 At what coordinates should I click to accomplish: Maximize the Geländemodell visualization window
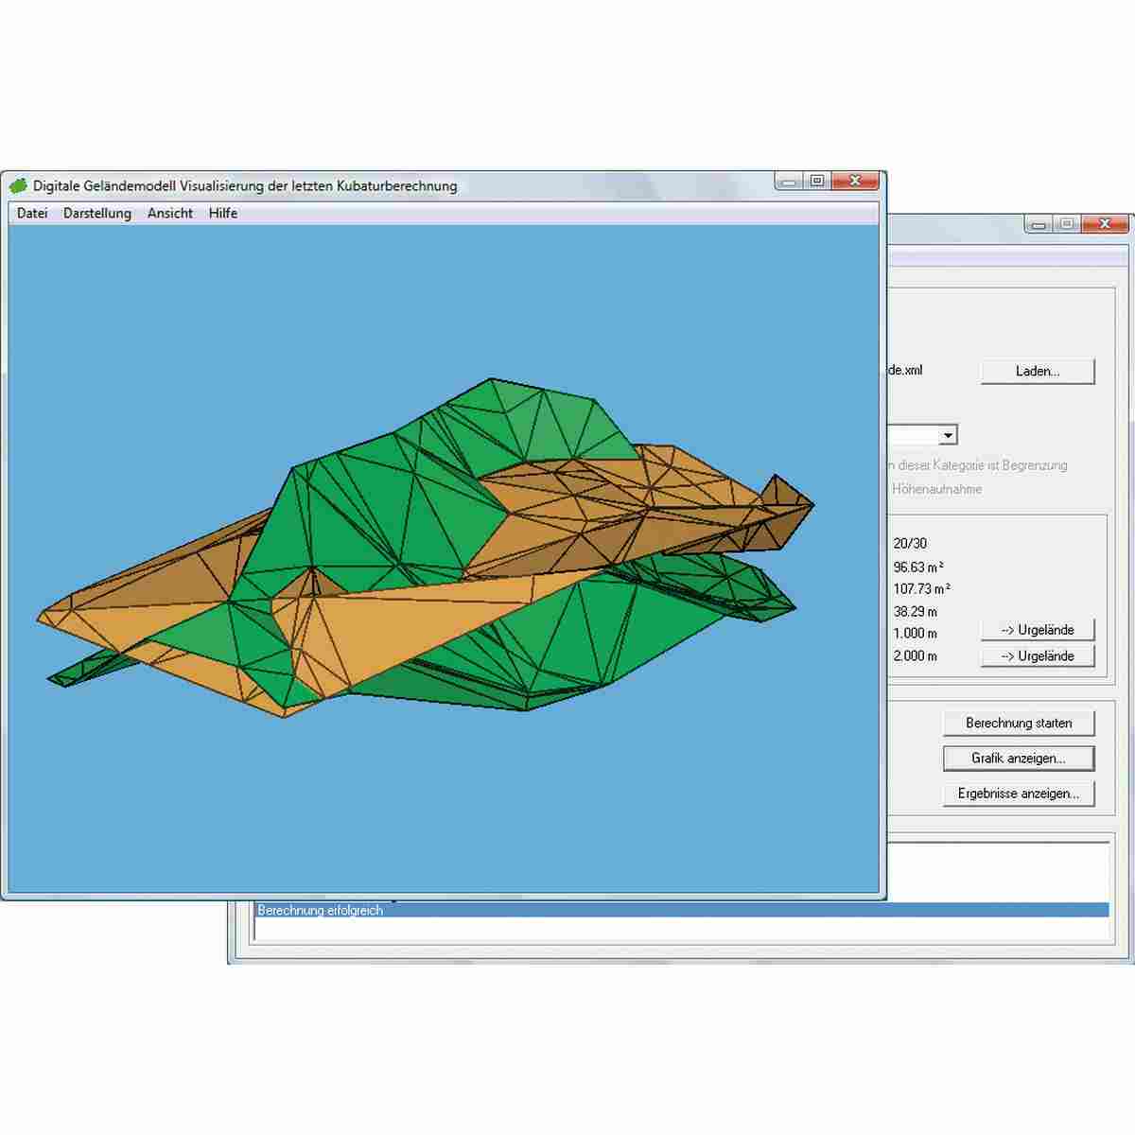(x=817, y=181)
